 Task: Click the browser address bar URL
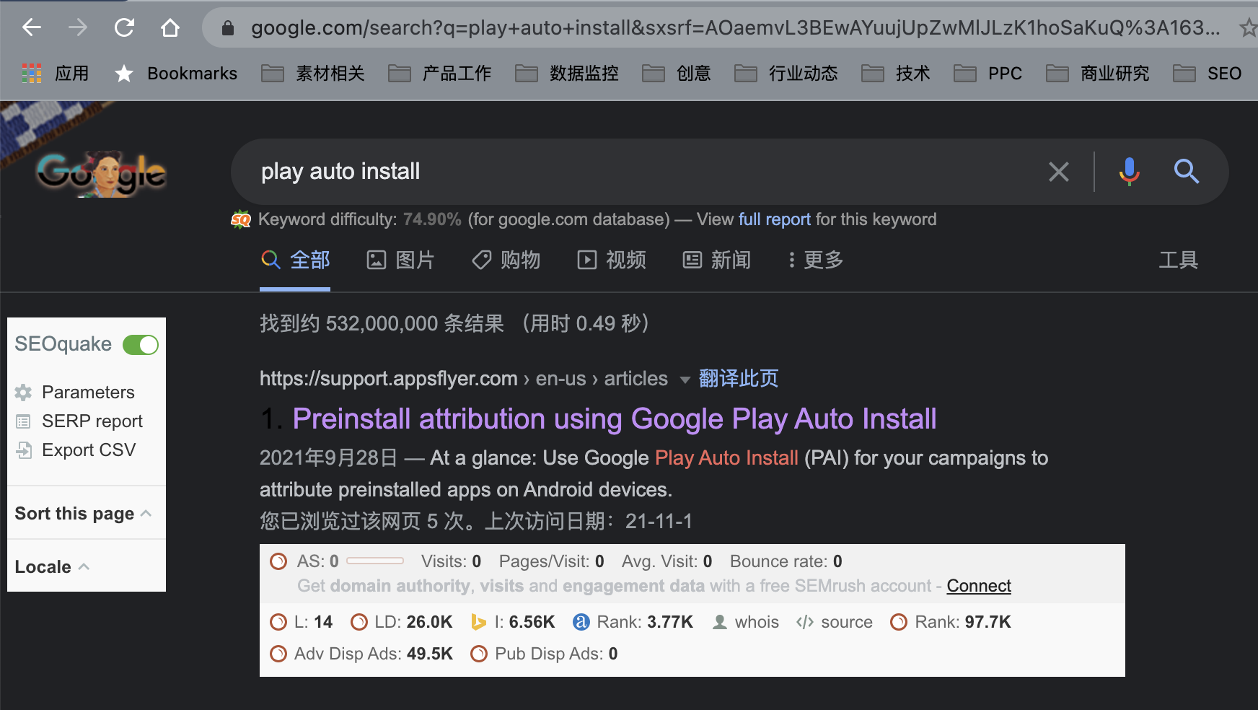tap(736, 28)
